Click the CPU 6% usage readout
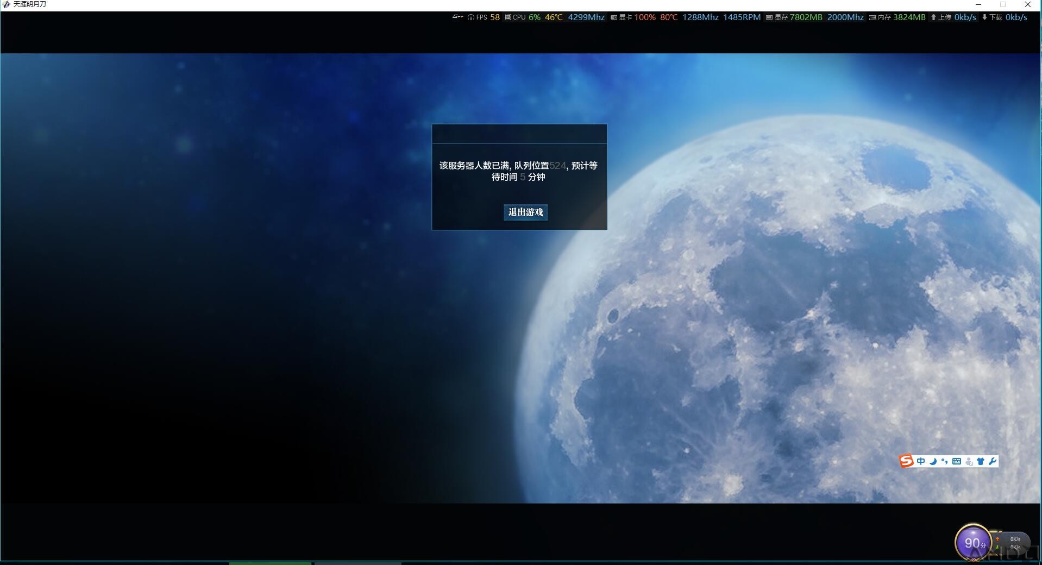The width and height of the screenshot is (1042, 565). click(x=523, y=17)
